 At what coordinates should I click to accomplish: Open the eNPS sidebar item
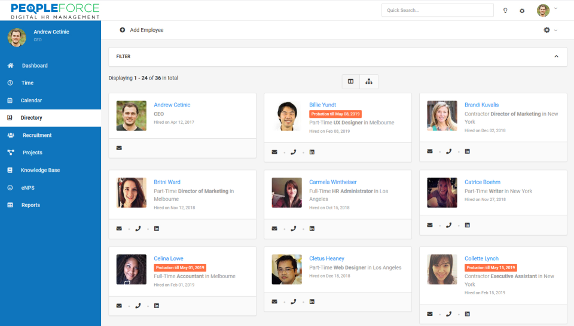[x=28, y=188]
